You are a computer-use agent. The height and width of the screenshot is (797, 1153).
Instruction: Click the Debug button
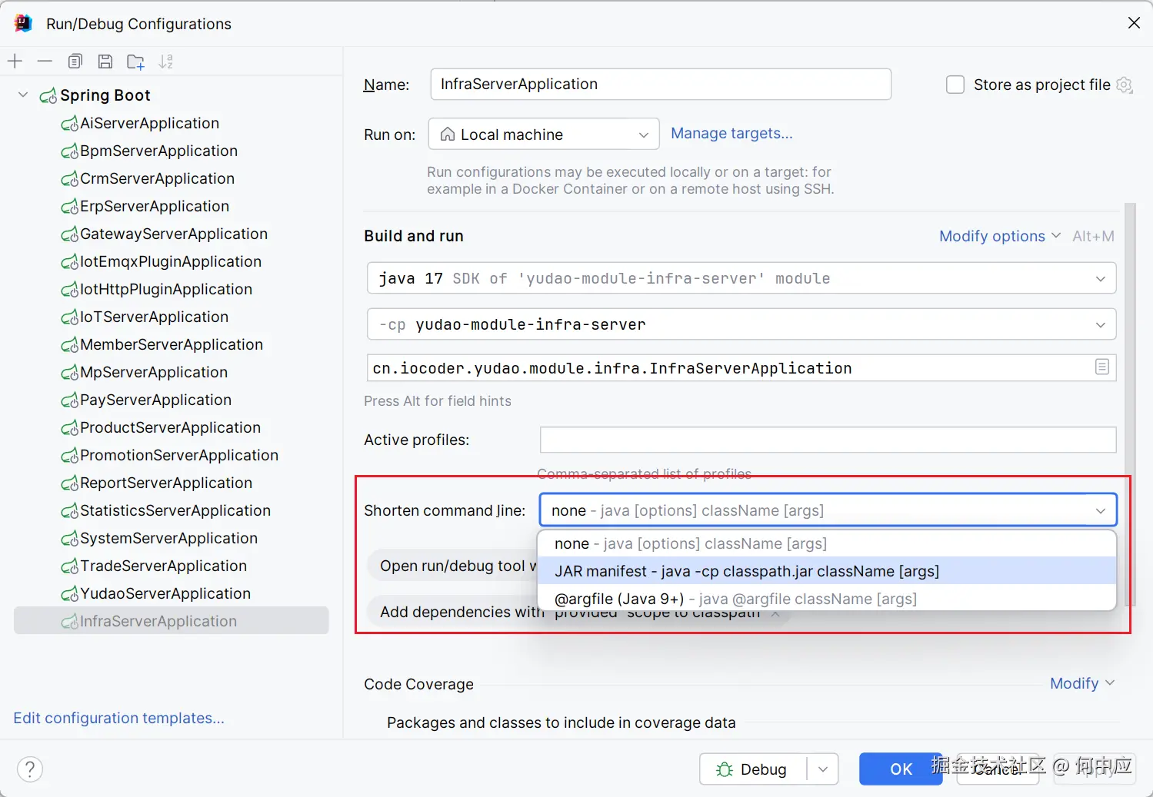pos(753,769)
